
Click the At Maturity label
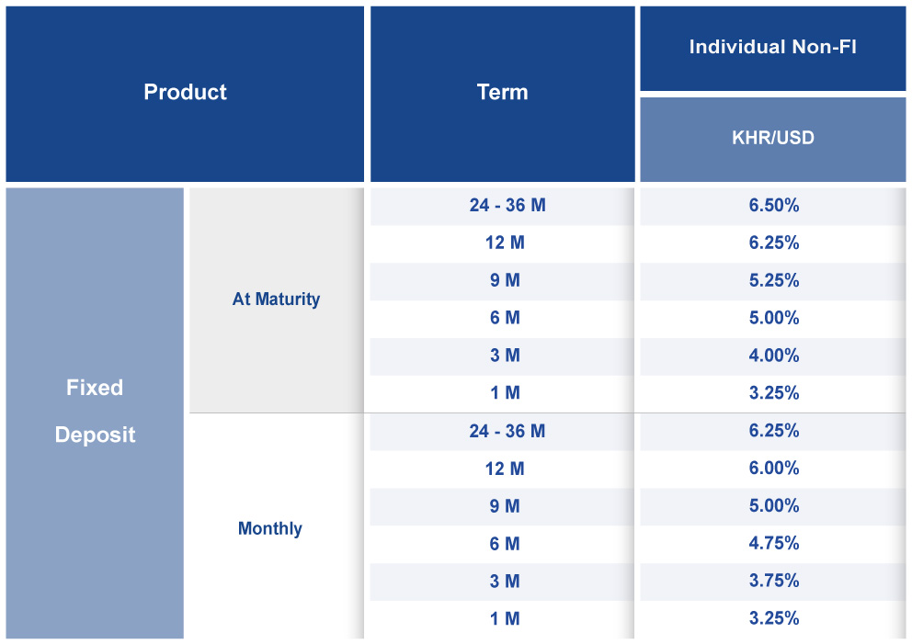pyautogui.click(x=276, y=299)
